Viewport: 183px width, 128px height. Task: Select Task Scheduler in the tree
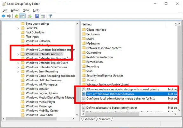tap(33, 32)
